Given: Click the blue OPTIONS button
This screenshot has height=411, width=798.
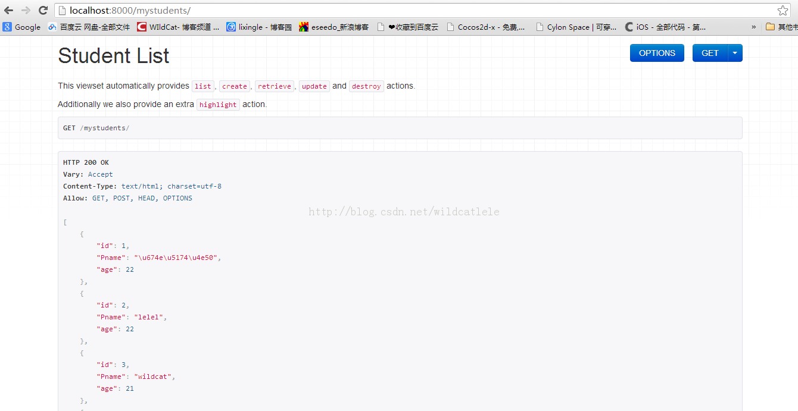Looking at the screenshot, I should coord(657,53).
